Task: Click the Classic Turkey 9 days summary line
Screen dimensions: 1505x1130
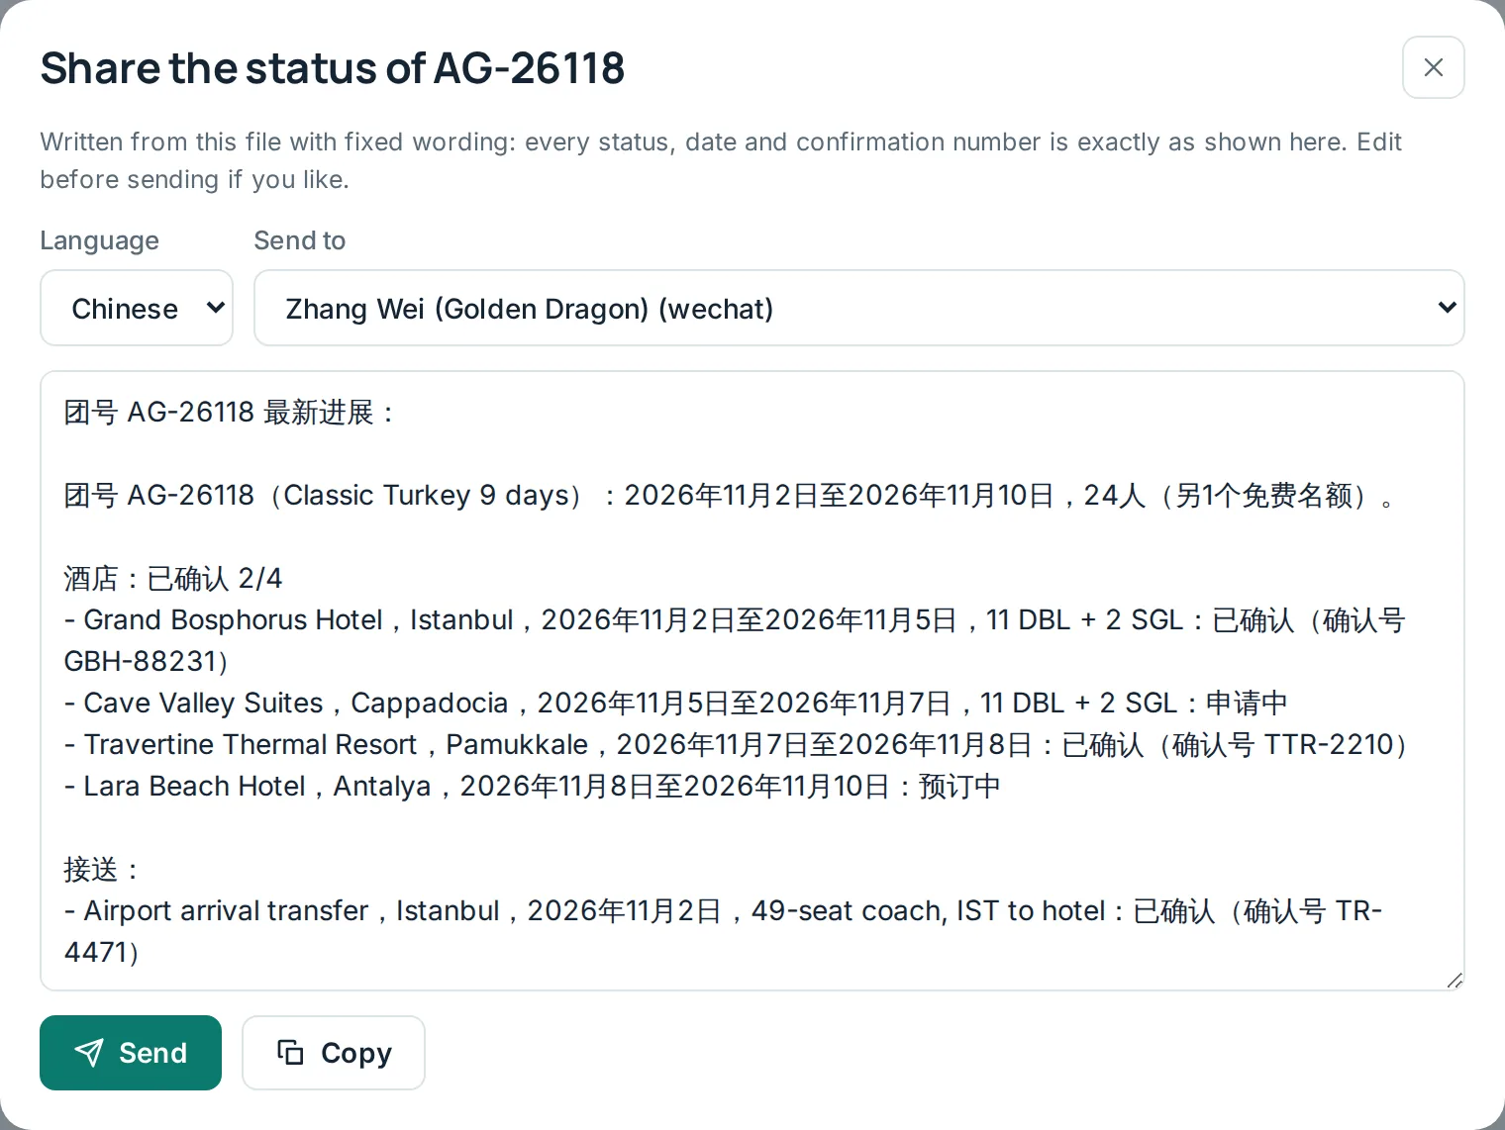Action: 730,495
